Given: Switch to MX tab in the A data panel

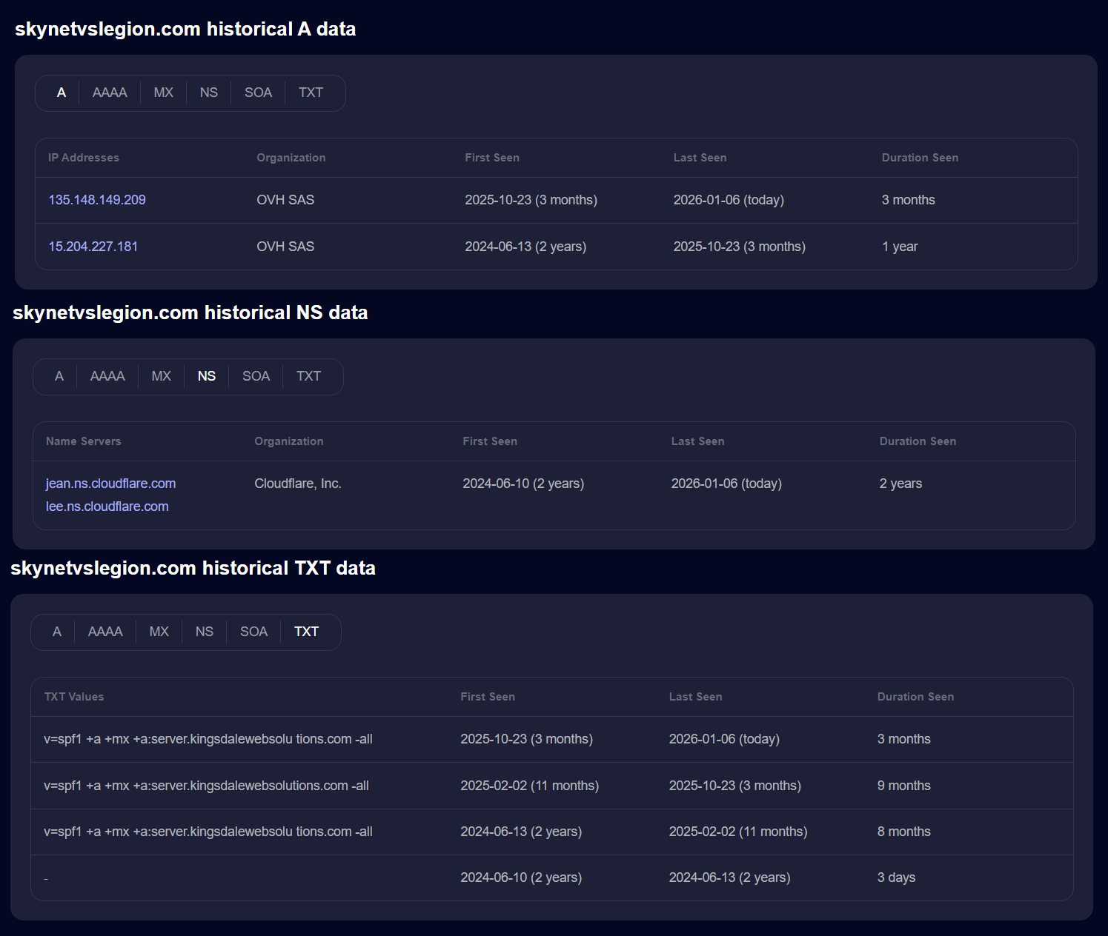Looking at the screenshot, I should 163,93.
